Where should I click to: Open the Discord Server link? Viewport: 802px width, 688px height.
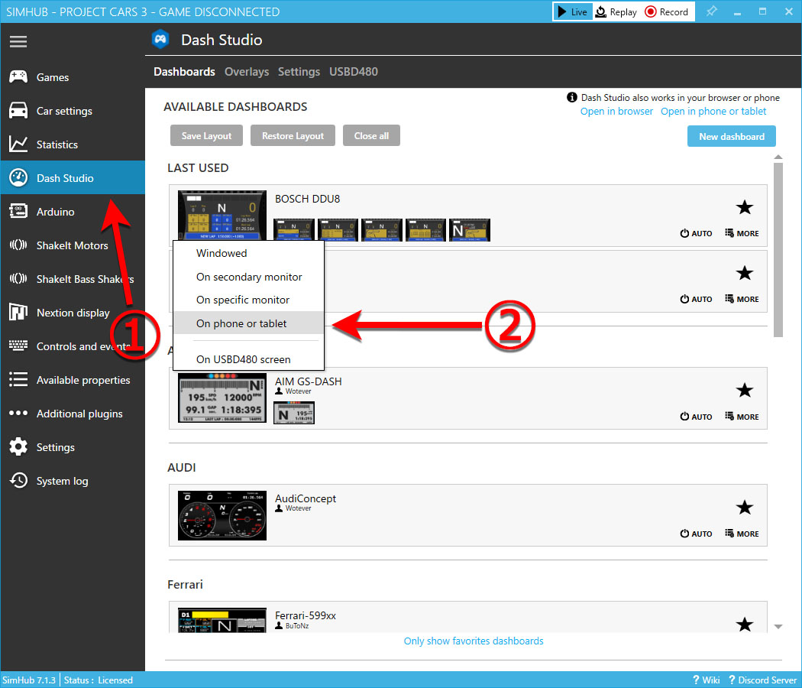(762, 680)
